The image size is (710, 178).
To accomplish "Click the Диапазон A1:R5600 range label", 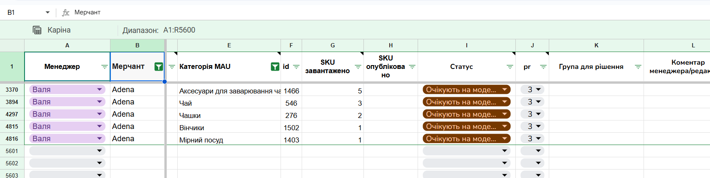I will click(159, 30).
